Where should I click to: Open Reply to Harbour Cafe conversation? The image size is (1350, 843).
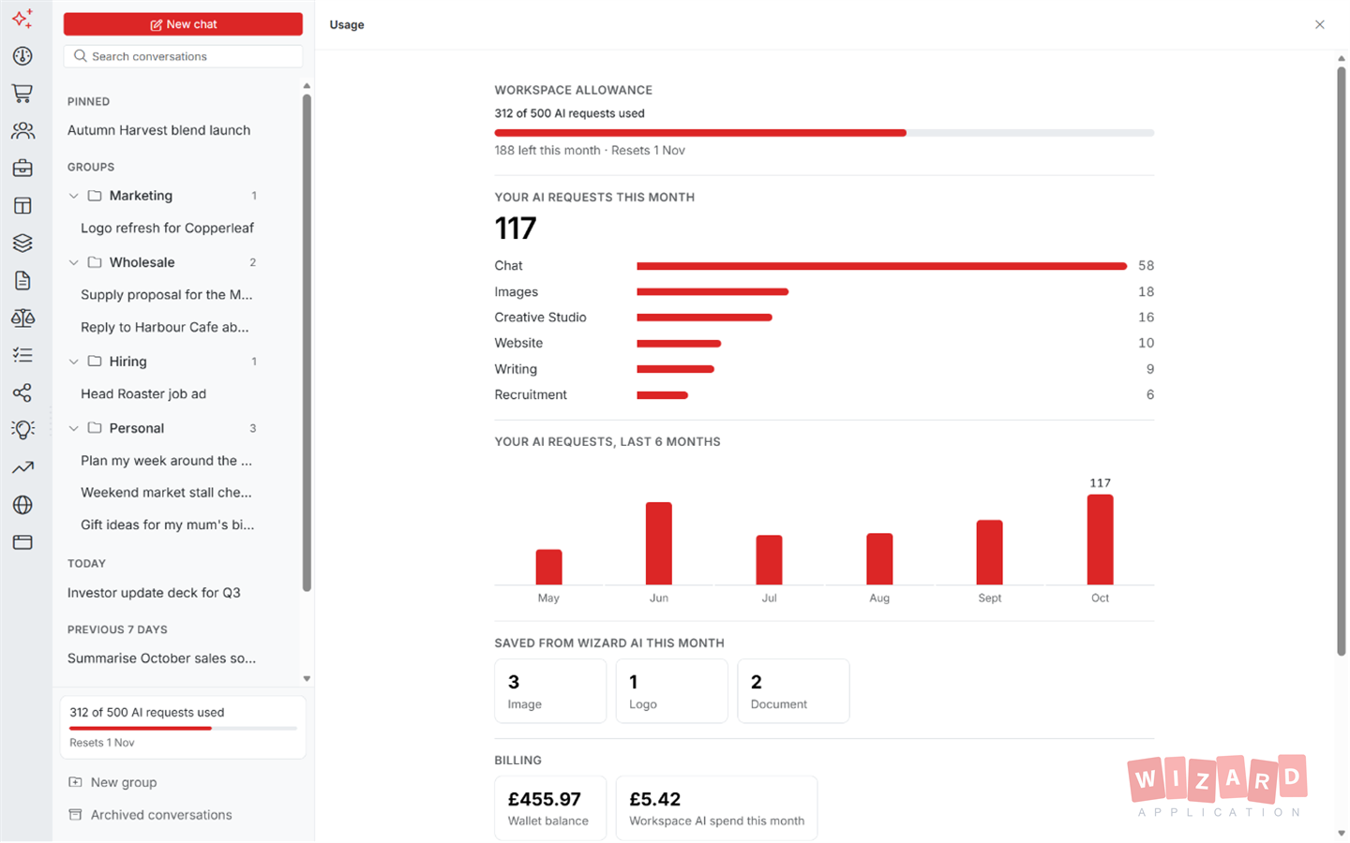(x=165, y=327)
